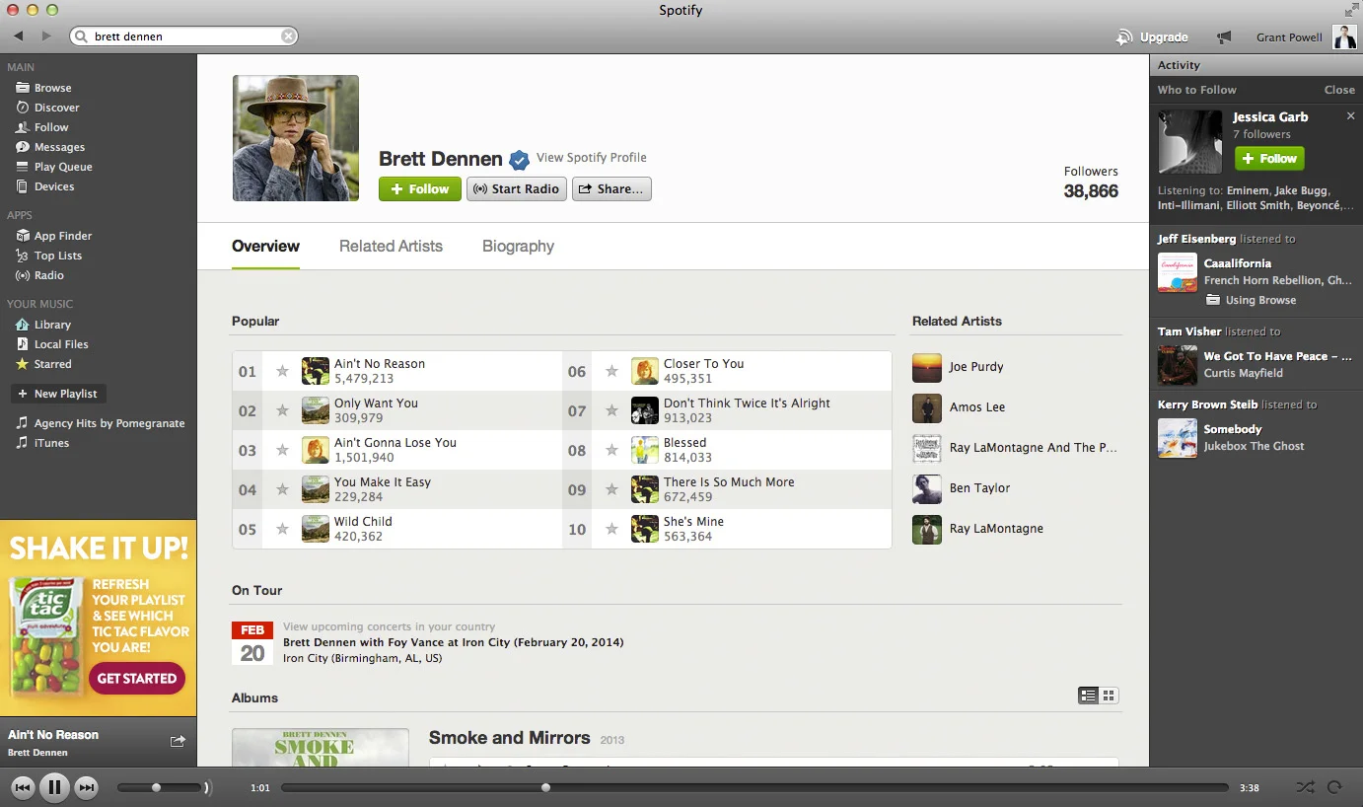Star the track She's Mine

[x=611, y=529]
